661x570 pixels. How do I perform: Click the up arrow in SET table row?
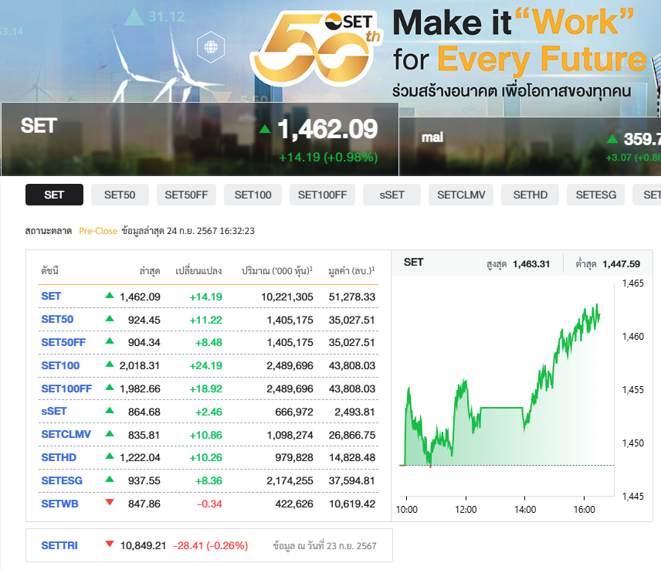point(110,295)
